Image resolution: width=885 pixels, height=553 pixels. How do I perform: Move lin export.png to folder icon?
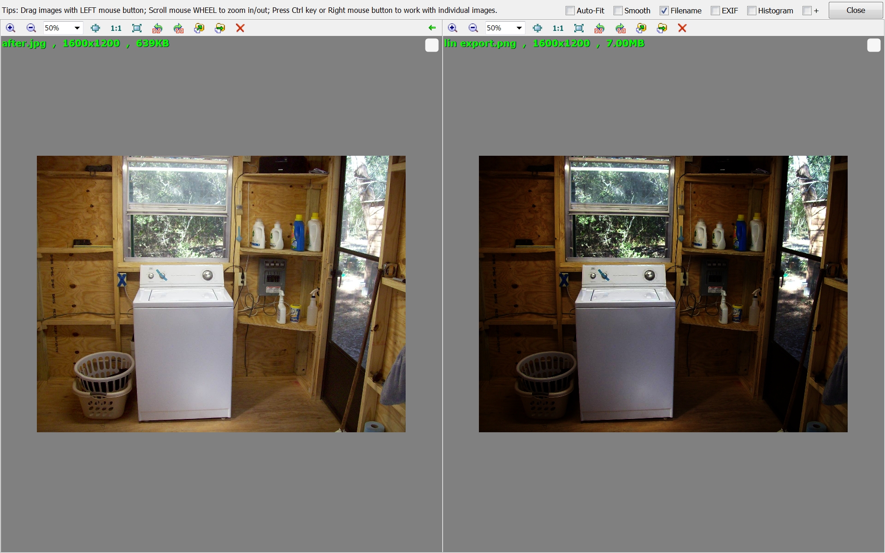(x=662, y=28)
